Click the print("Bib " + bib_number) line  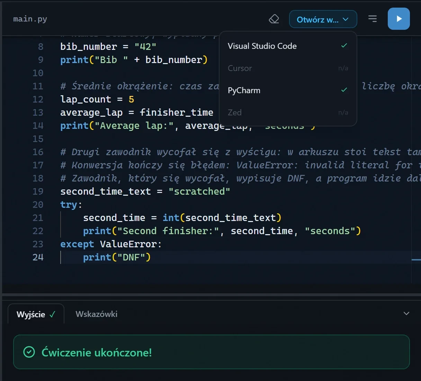click(134, 60)
